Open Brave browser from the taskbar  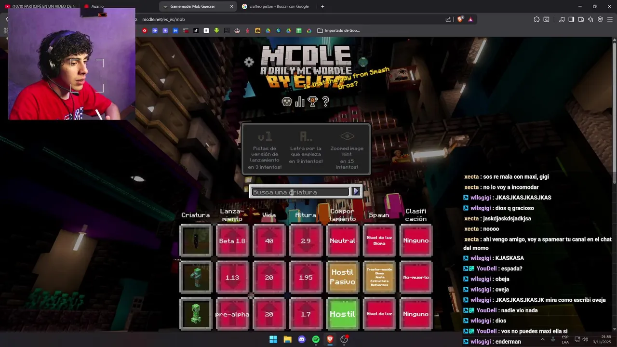[x=330, y=339]
